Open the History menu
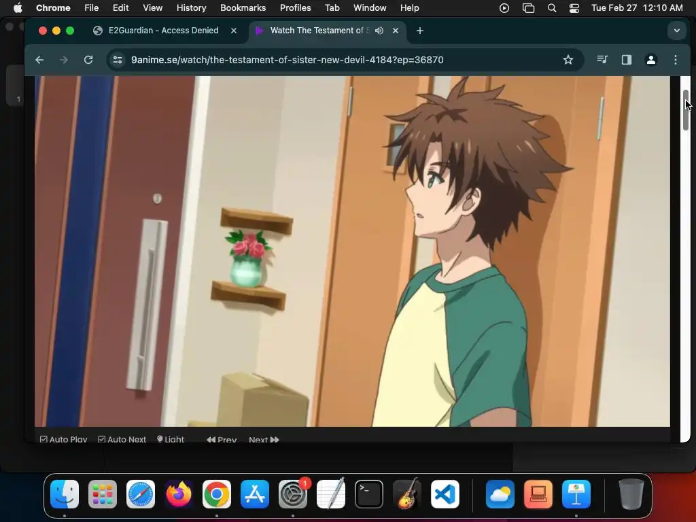Screen dimensions: 696x522 click(x=191, y=7)
